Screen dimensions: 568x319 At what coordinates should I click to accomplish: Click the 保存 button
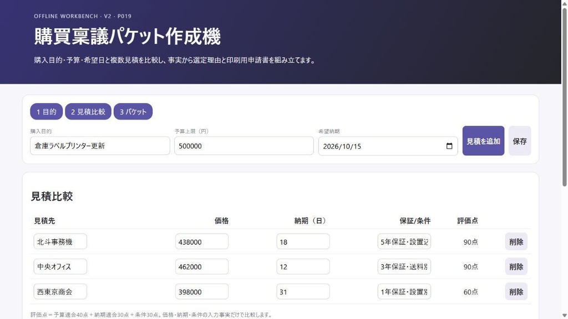point(519,141)
